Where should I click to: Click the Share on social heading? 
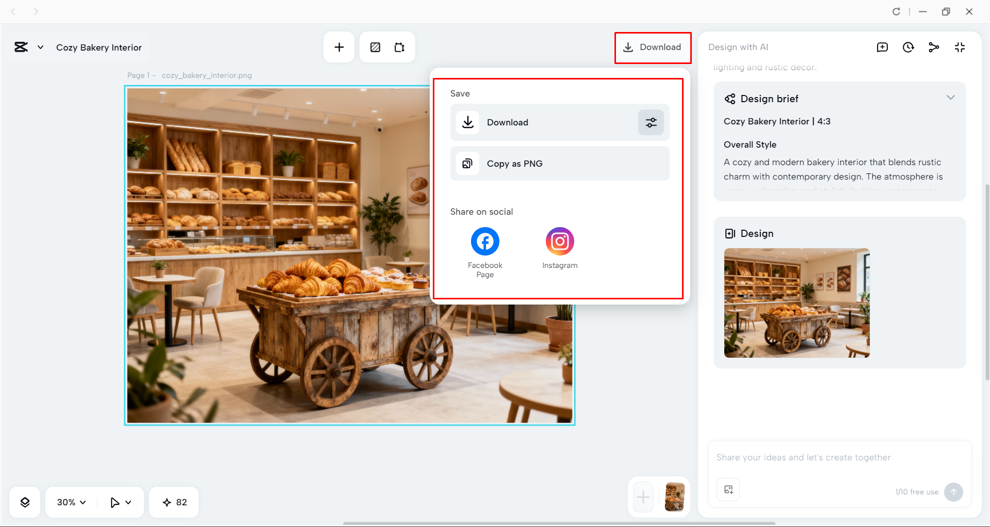[481, 212]
